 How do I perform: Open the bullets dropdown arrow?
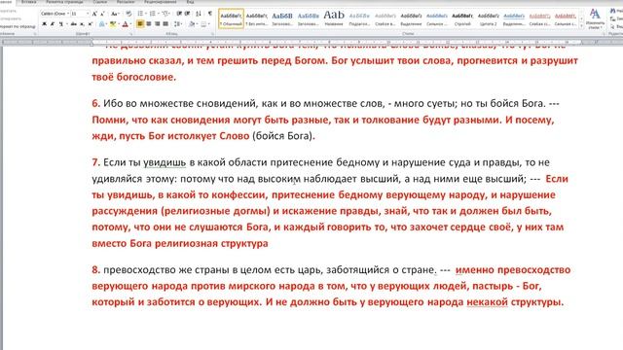click(146, 14)
